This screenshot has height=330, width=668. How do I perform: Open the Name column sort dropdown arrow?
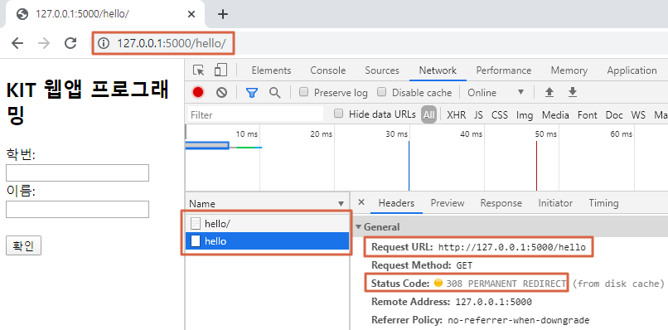341,204
